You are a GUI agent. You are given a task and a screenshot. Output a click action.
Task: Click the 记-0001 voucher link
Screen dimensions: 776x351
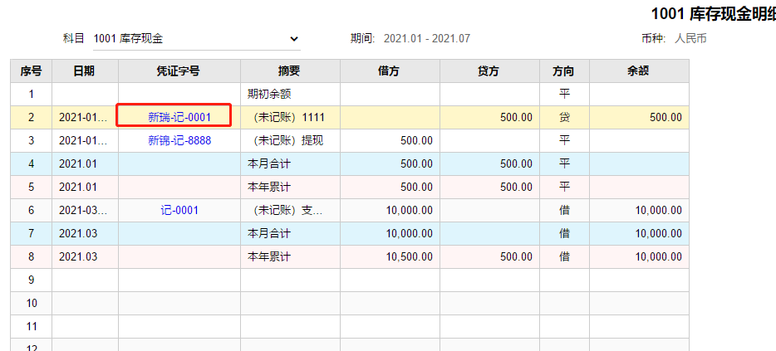(179, 211)
